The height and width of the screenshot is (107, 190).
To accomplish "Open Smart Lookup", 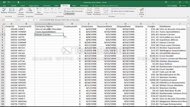I will [21, 11].
